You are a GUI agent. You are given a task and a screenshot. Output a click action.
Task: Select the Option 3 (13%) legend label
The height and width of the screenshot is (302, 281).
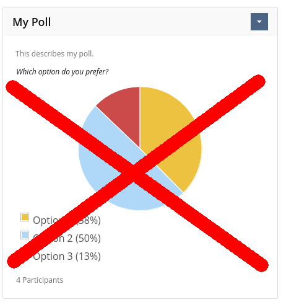(67, 256)
